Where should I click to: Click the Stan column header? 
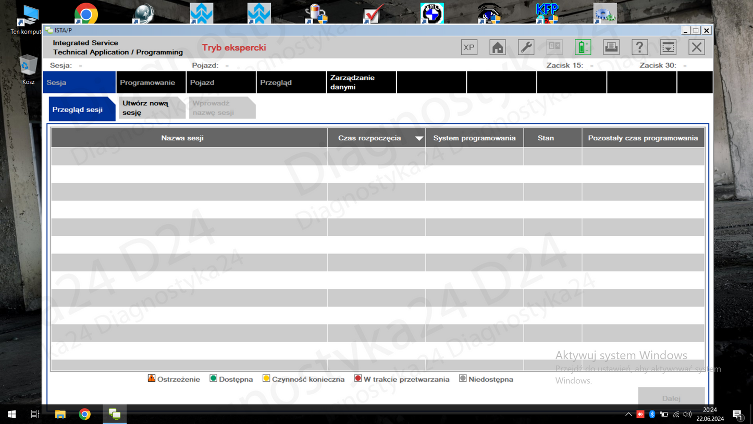pyautogui.click(x=546, y=138)
